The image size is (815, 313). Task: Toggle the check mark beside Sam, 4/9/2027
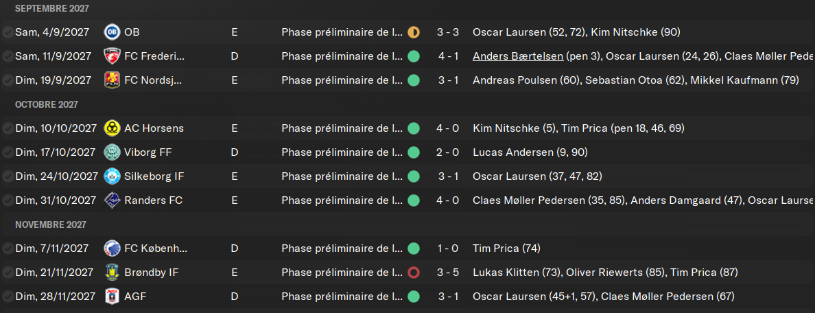(x=8, y=32)
